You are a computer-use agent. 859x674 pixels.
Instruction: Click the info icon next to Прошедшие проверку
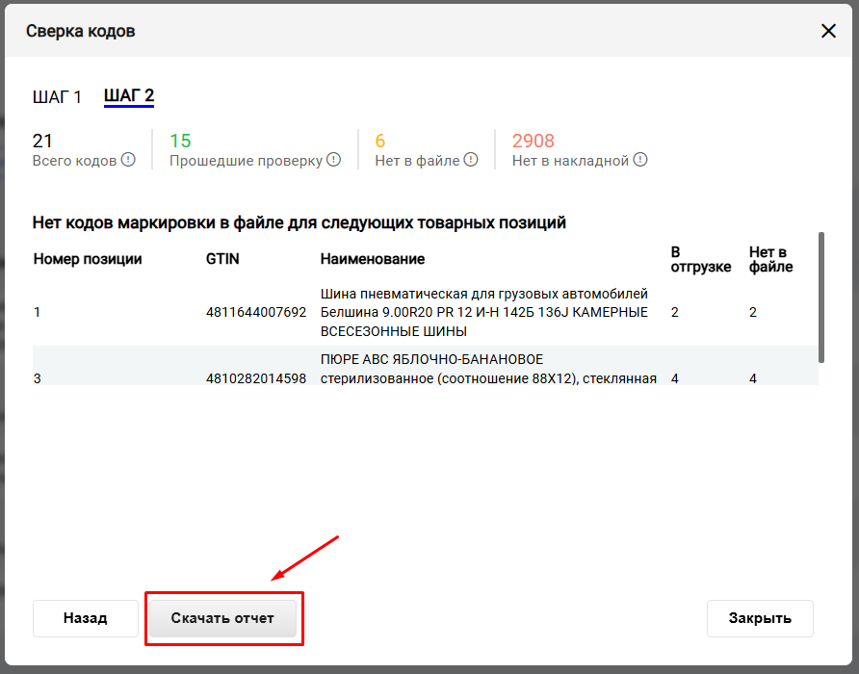click(334, 161)
